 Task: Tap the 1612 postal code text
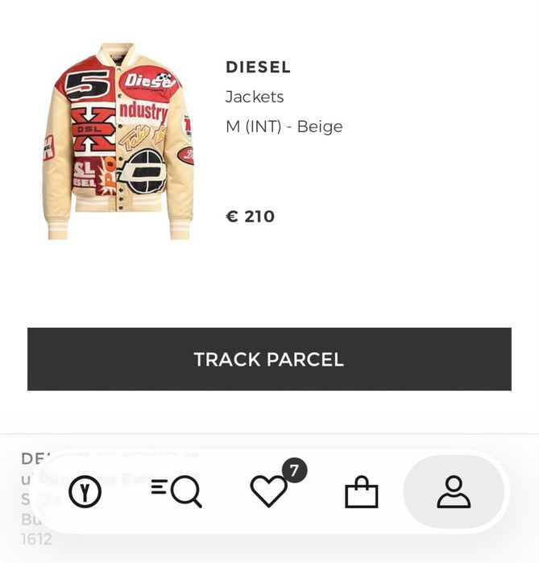(36, 540)
